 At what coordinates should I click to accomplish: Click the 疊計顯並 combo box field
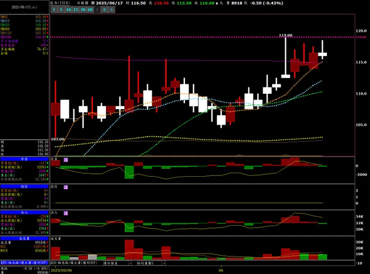click(117, 263)
